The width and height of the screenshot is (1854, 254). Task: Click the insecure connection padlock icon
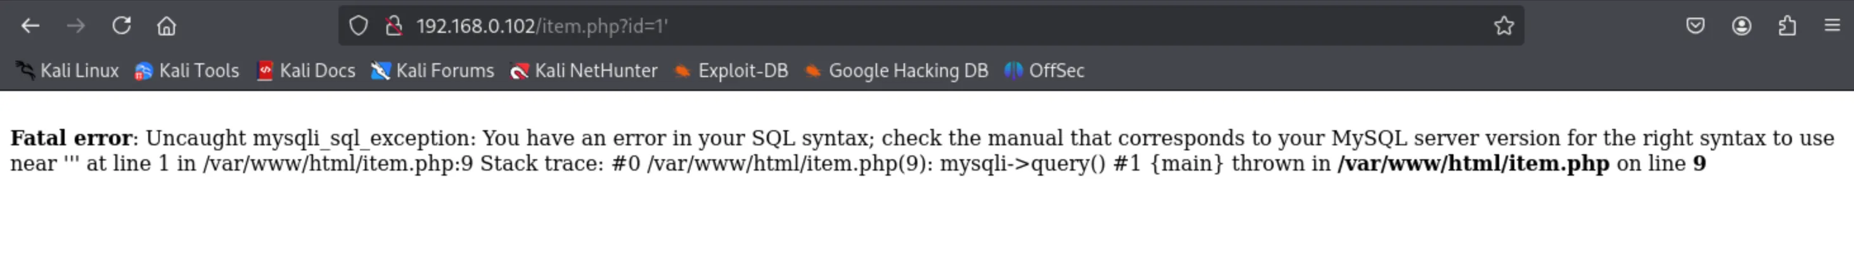coord(393,27)
